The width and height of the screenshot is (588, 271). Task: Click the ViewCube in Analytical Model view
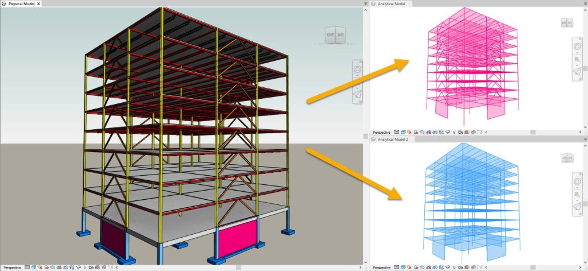coord(567,23)
